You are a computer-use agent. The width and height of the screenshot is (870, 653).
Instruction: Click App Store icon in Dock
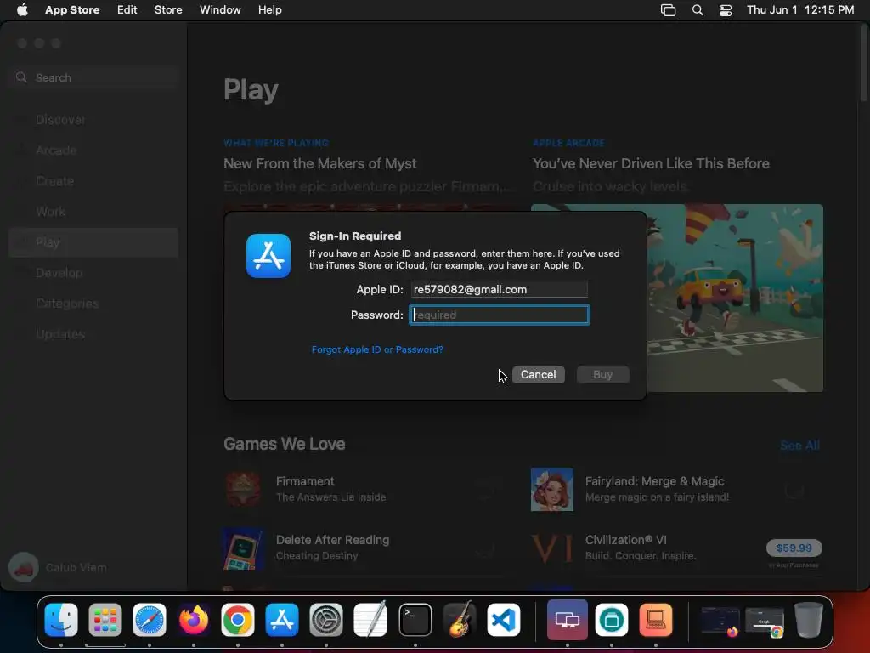tap(282, 620)
